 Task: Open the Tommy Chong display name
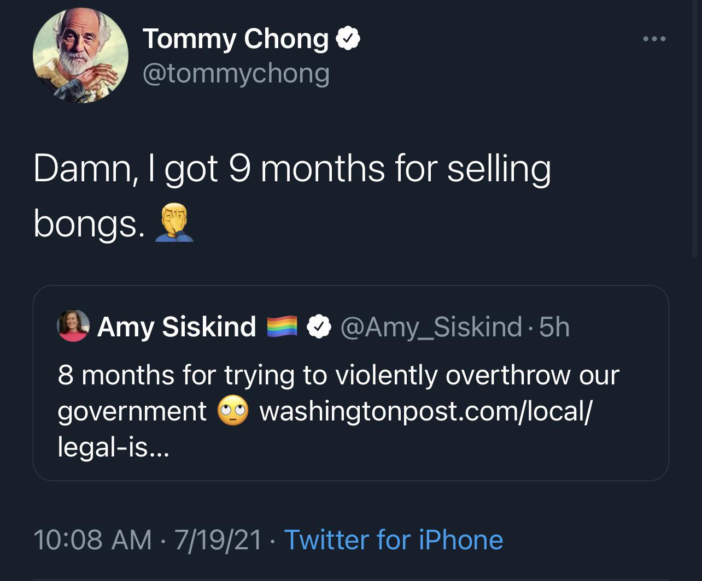click(235, 39)
